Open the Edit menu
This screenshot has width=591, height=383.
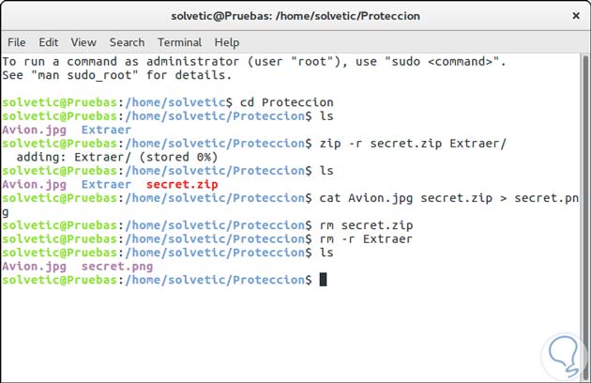pyautogui.click(x=49, y=42)
